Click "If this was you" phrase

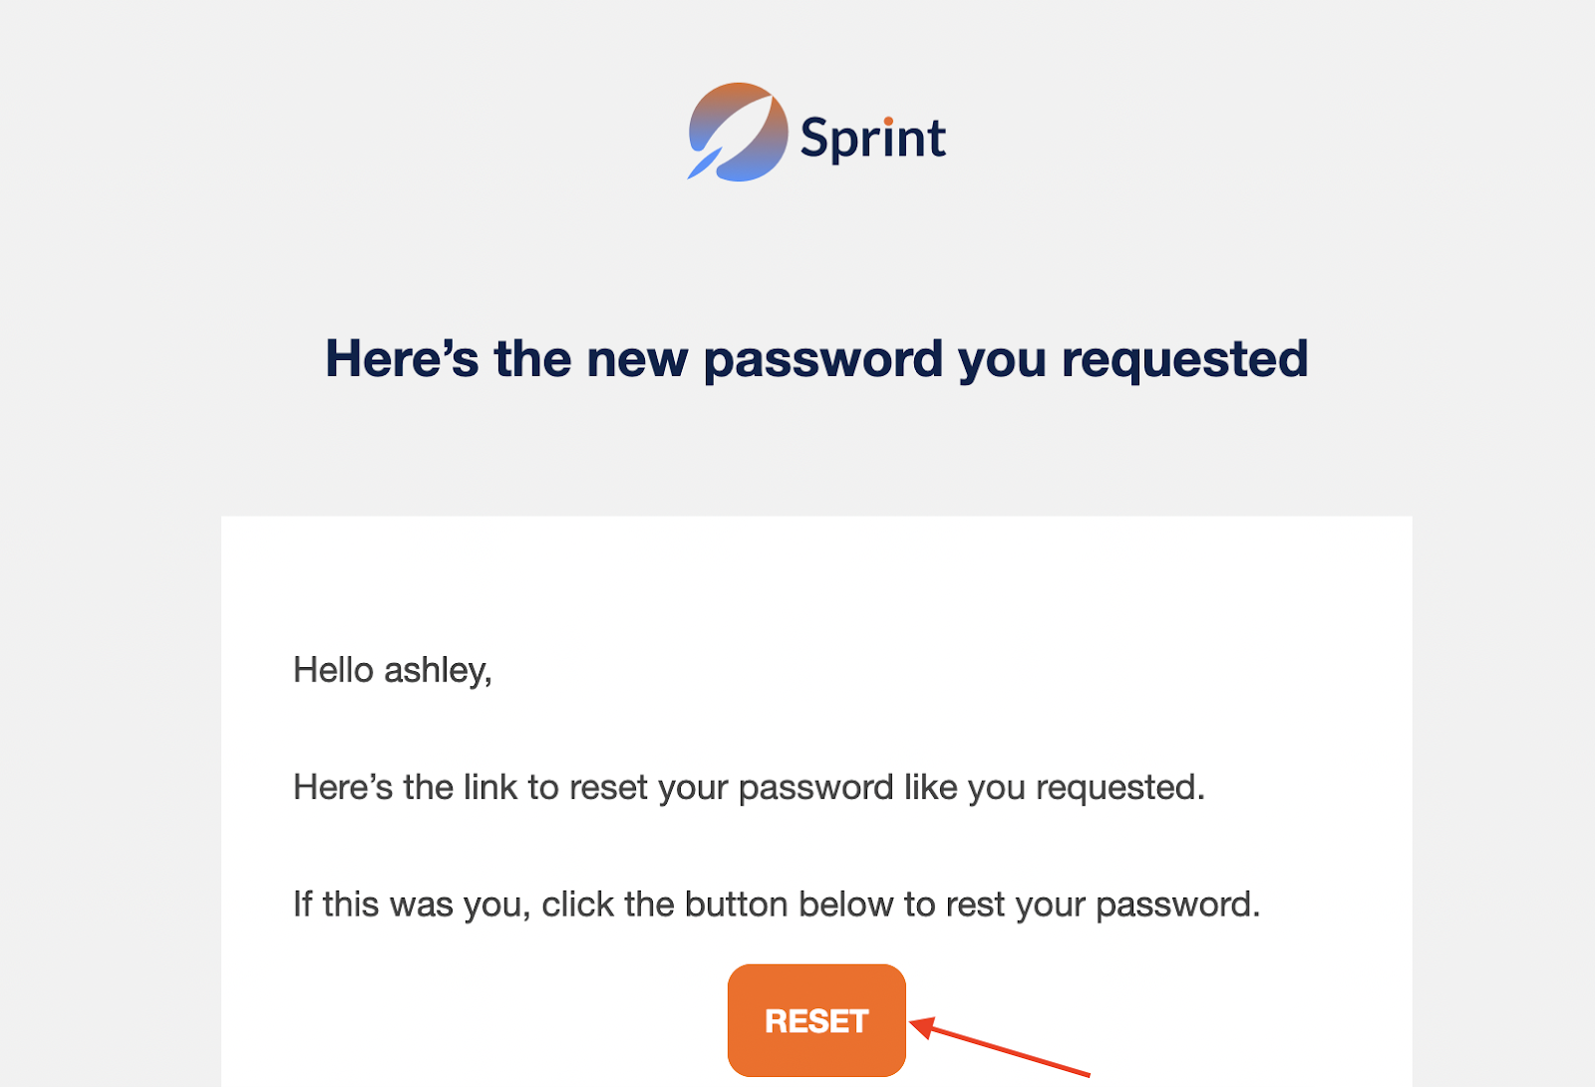point(411,905)
